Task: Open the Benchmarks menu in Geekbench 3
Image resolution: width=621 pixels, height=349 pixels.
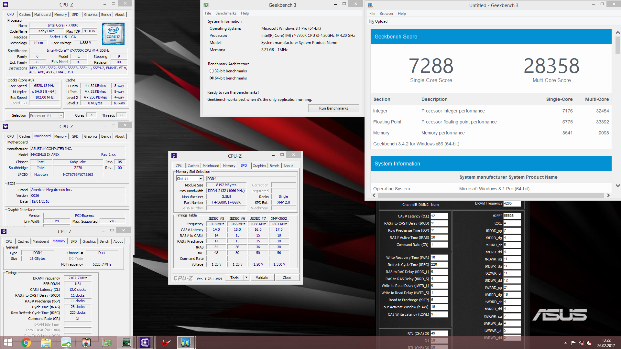Action: pos(226,13)
